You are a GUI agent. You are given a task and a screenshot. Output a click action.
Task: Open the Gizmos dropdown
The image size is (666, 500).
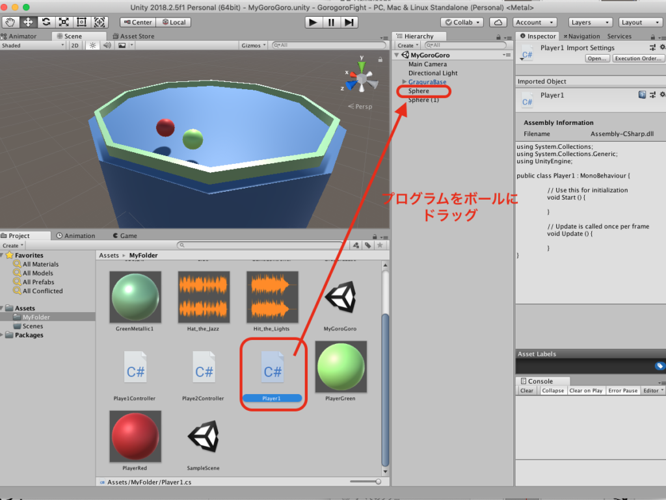[x=254, y=46]
